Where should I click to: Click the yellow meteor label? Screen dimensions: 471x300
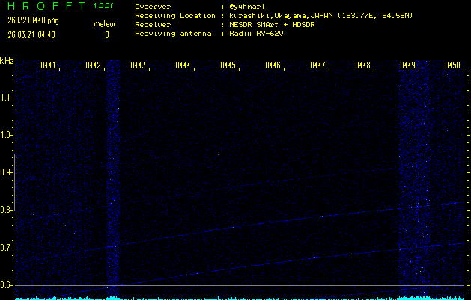point(104,24)
